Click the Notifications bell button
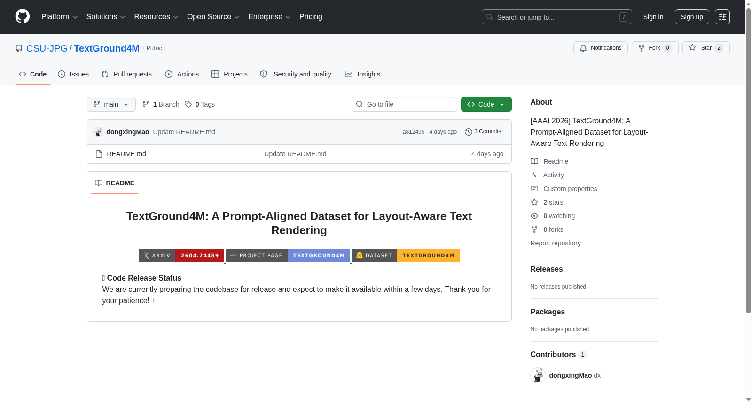752x404 pixels. [x=601, y=48]
